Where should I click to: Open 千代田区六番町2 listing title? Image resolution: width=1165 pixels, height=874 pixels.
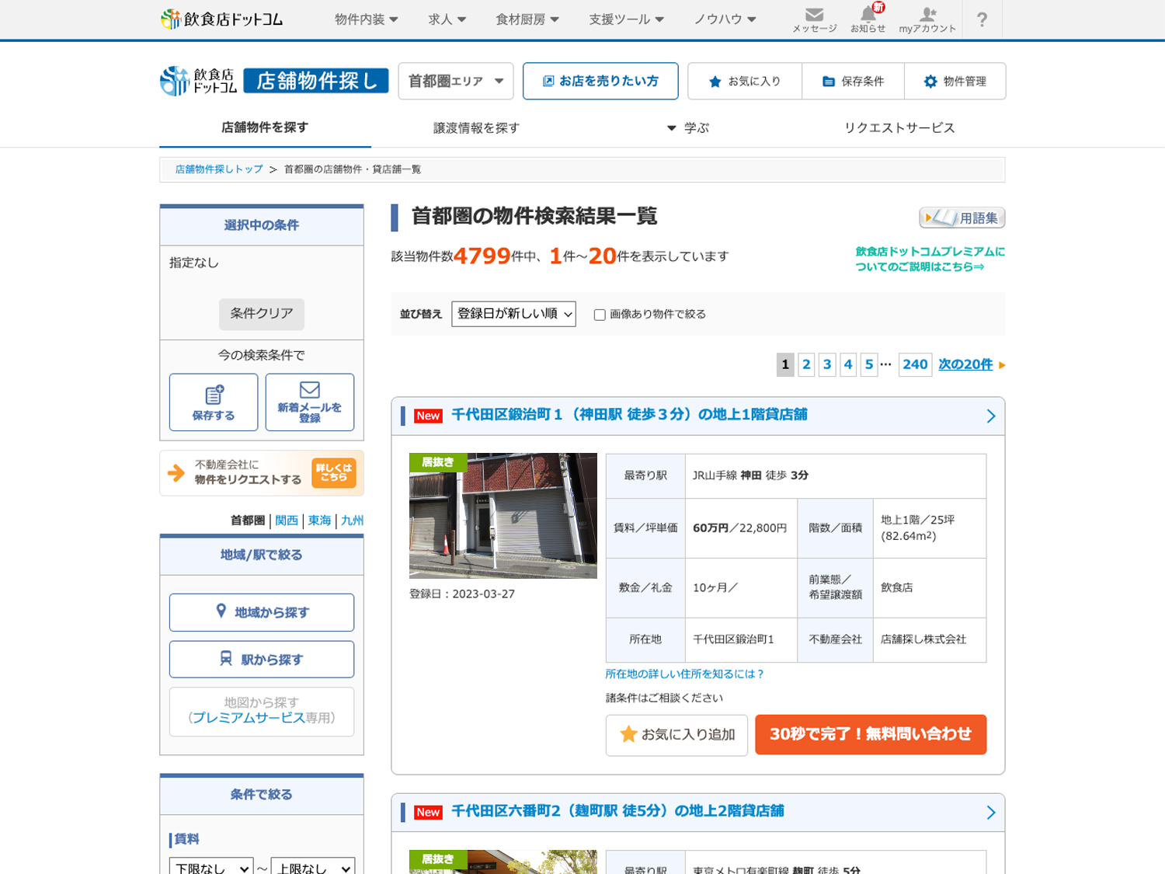[x=617, y=811]
